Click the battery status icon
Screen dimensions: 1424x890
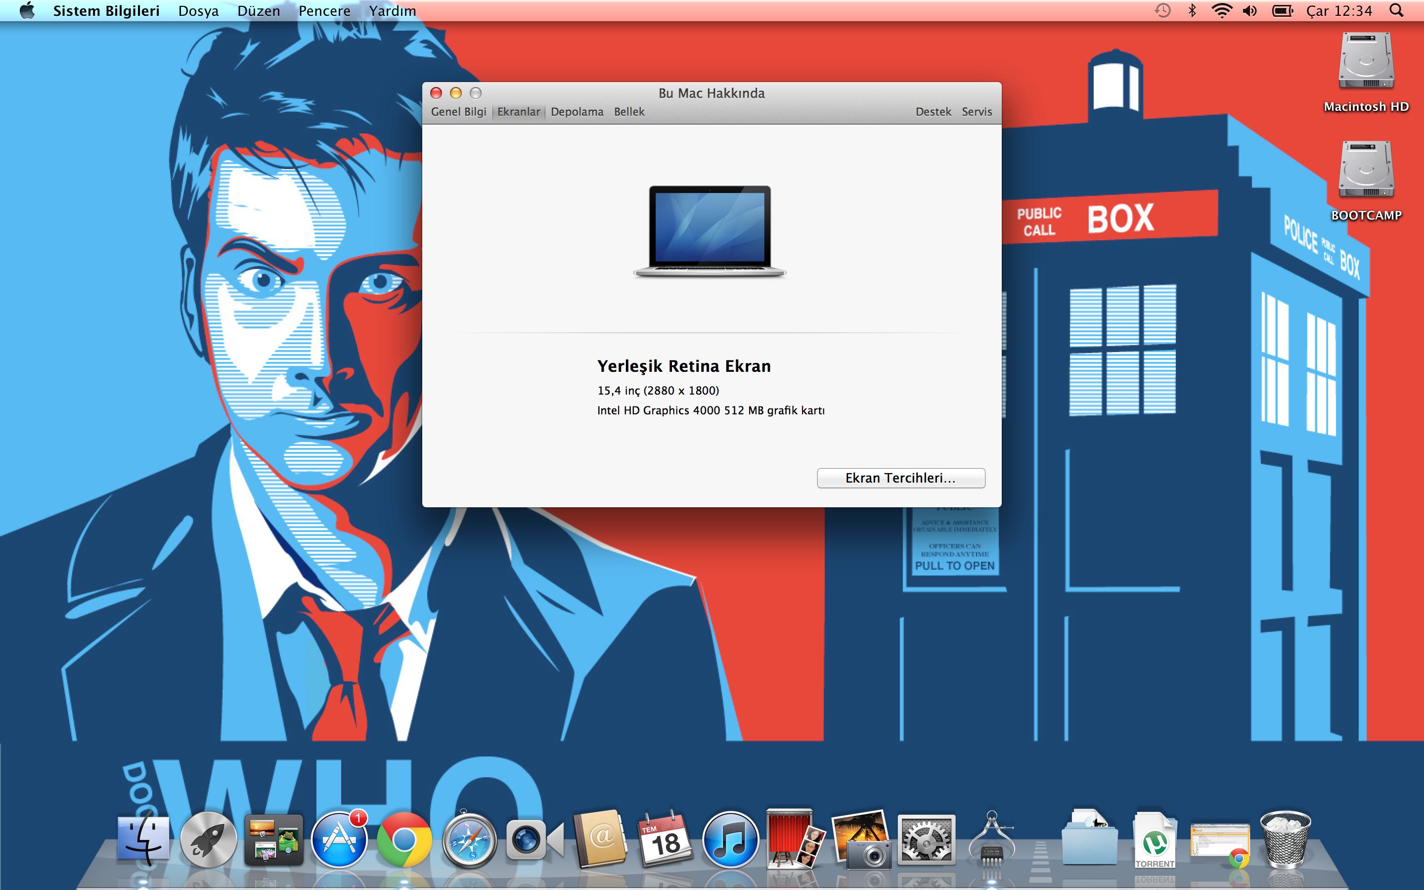1282,10
